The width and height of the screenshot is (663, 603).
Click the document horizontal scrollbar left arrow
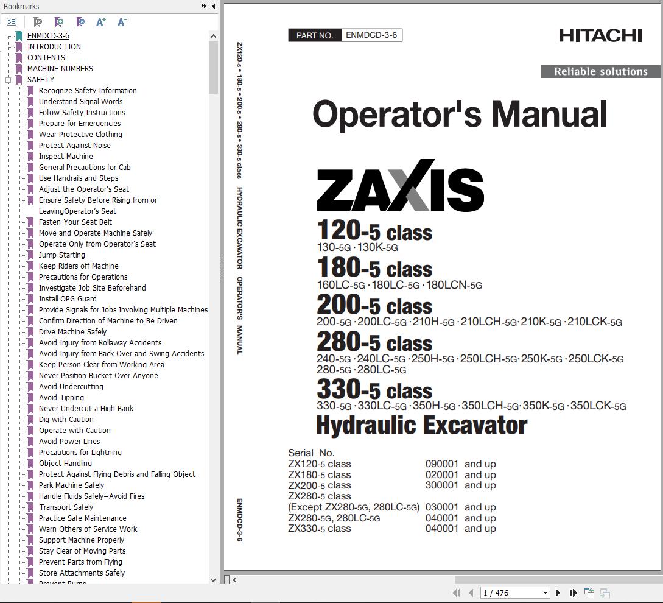point(234,580)
